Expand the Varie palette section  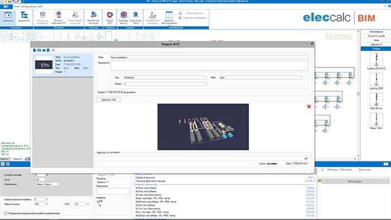click(376, 40)
